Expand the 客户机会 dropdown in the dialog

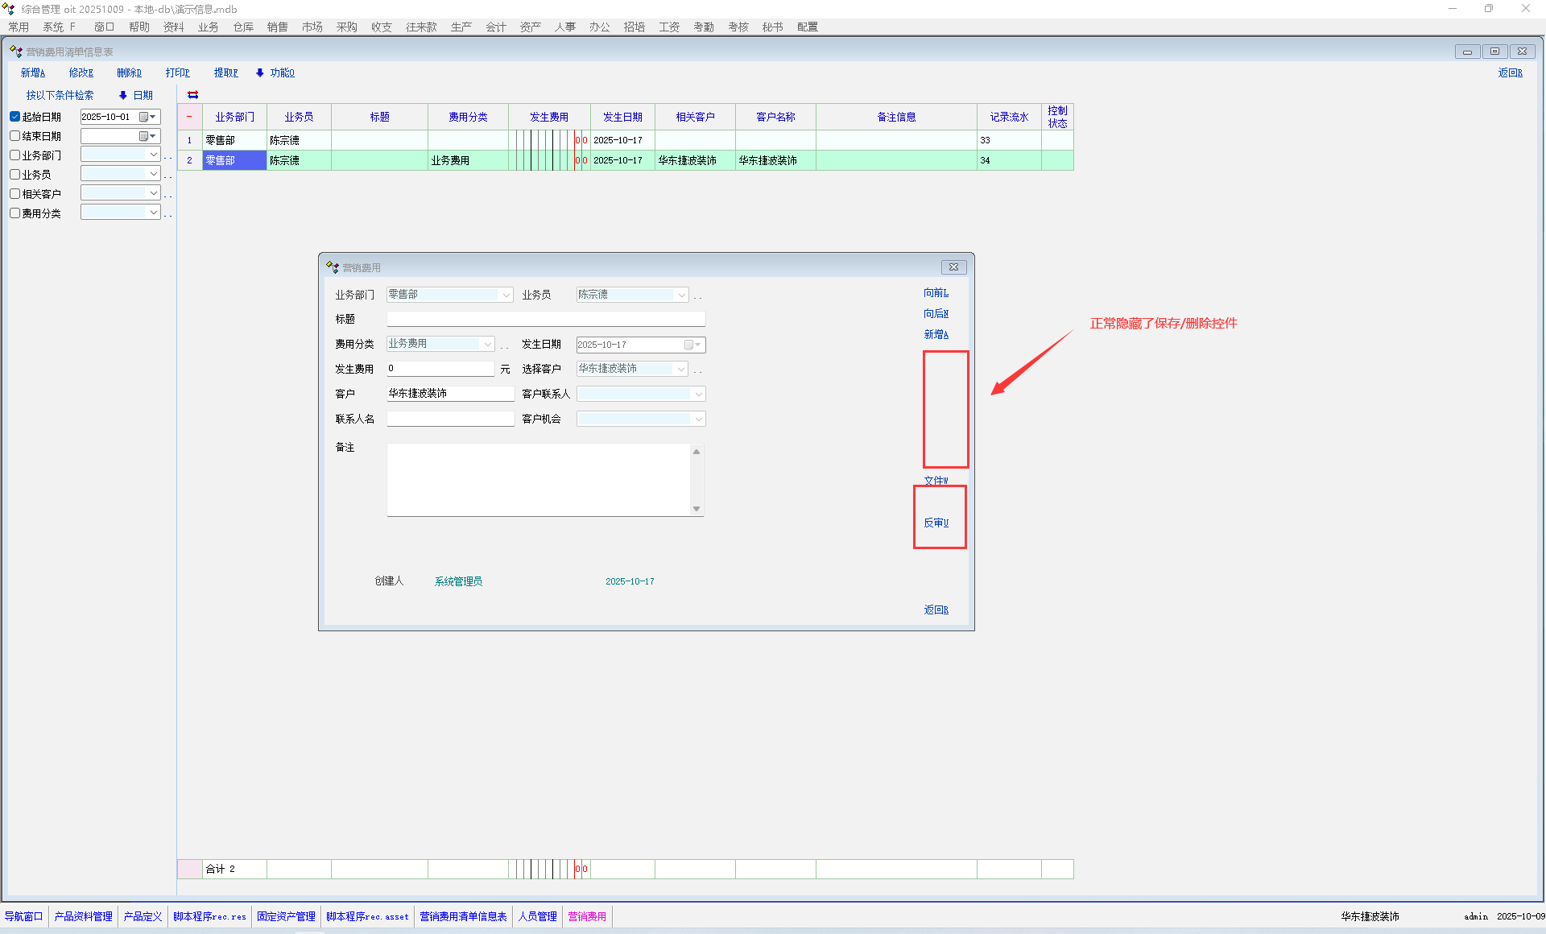(x=698, y=419)
